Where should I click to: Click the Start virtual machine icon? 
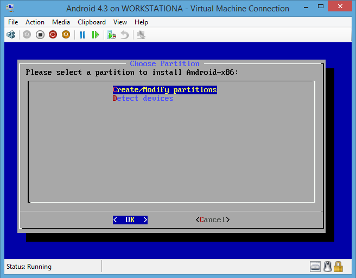(27, 35)
